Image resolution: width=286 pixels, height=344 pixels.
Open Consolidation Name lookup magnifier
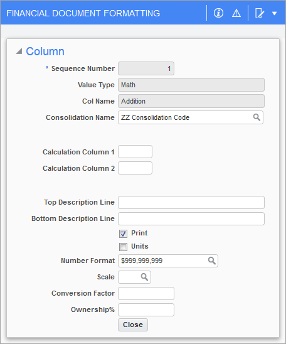(257, 117)
